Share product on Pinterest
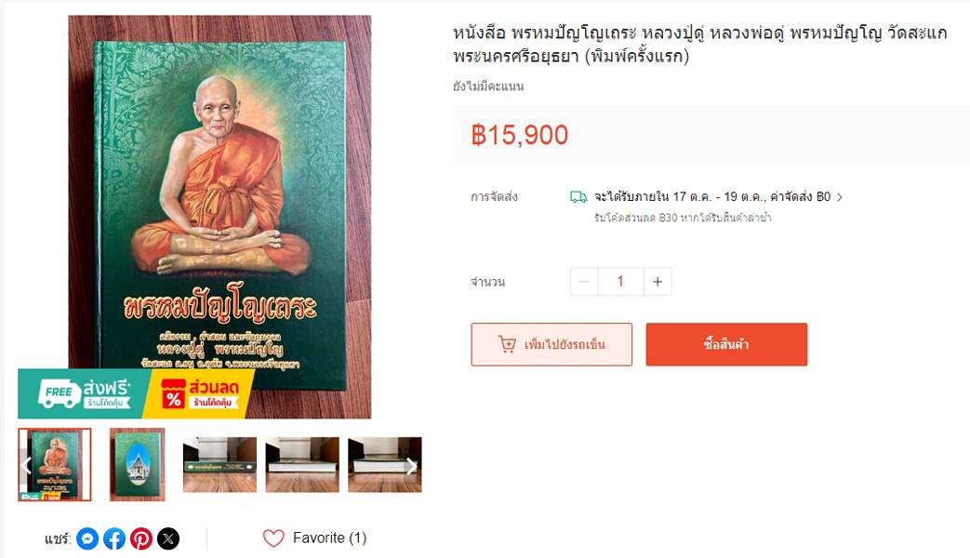Viewport: 970px width, 558px height. coord(141,538)
